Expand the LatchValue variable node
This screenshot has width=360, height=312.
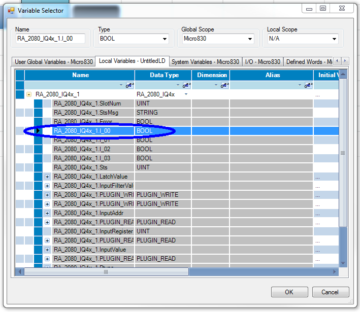(47, 177)
